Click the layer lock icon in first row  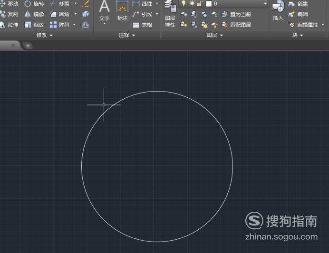(214, 14)
